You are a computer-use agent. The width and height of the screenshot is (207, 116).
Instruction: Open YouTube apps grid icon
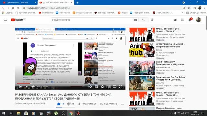pyautogui.click(x=182, y=20)
